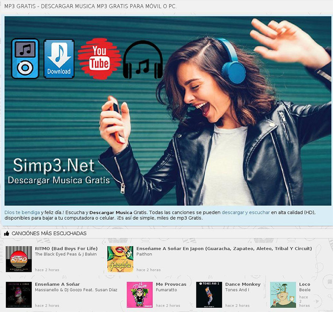Image resolution: width=333 pixels, height=312 pixels.
Task: Click the MP3 player icon in banner
Action: [25, 58]
